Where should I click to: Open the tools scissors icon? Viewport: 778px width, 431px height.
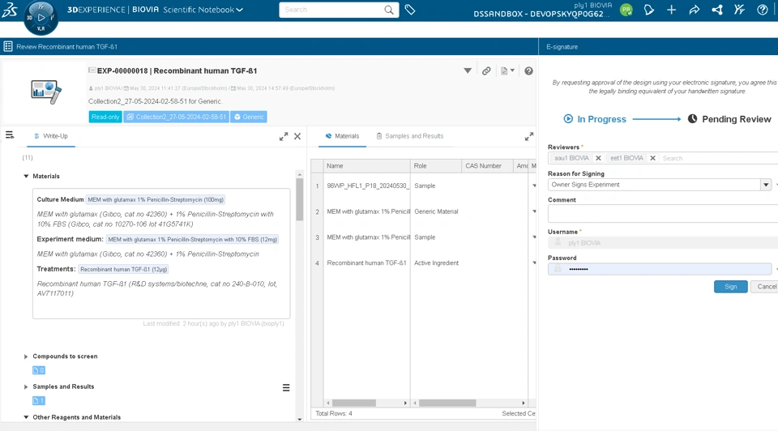739,10
